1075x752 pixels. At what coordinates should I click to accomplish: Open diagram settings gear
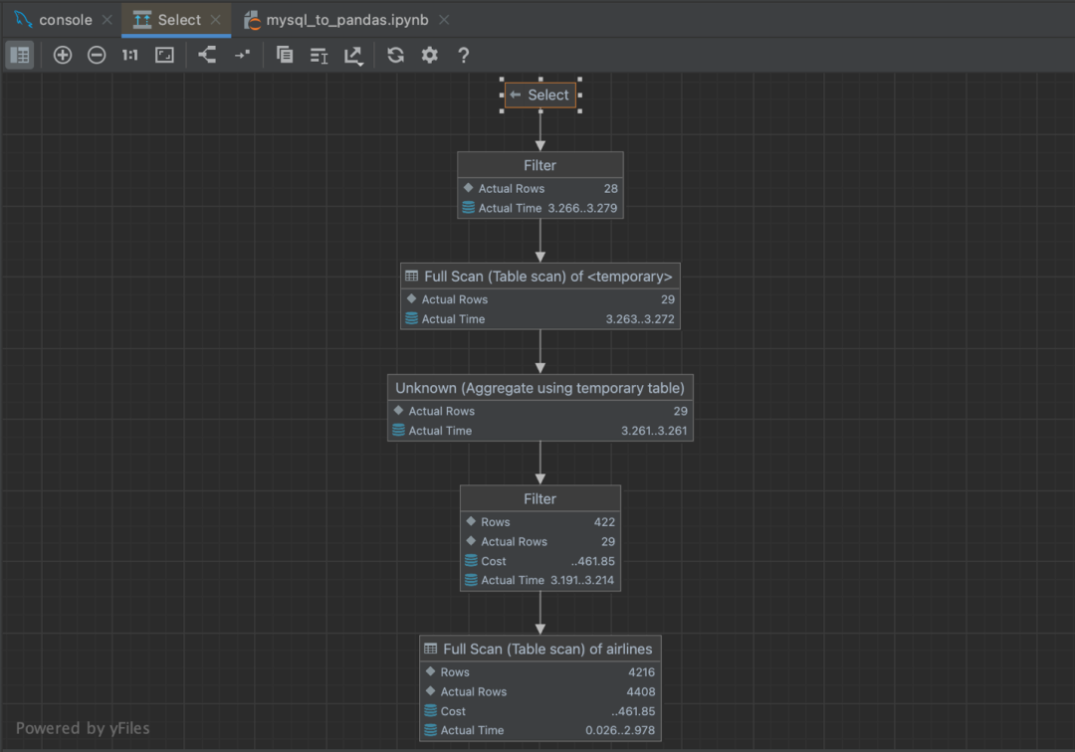point(430,55)
